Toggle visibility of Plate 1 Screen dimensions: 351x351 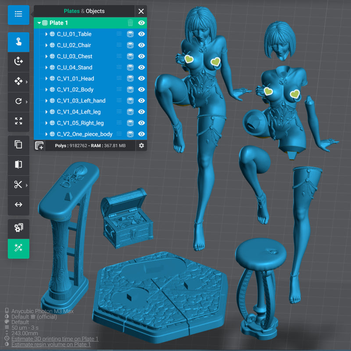[141, 23]
